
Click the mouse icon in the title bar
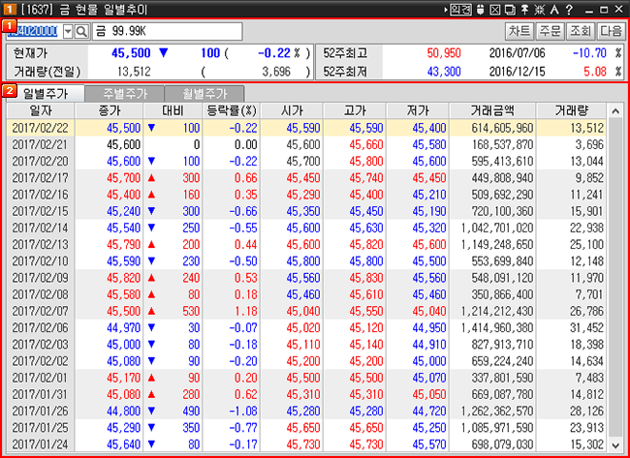(x=480, y=9)
